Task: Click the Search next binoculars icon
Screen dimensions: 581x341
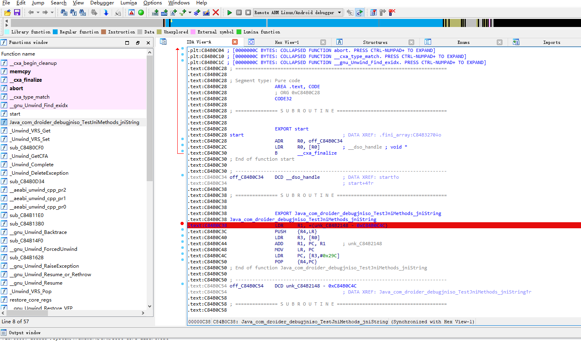Action: point(94,12)
